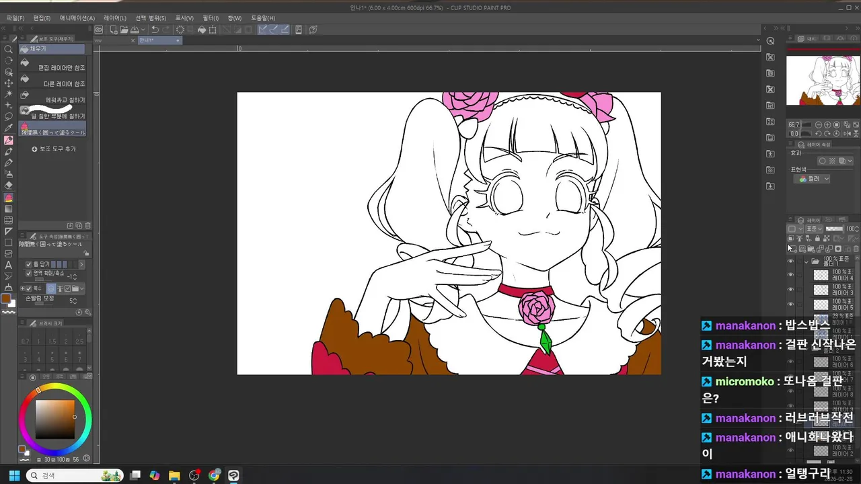The width and height of the screenshot is (861, 484).
Task: Expand 틈 닫기 options arrow
Action: click(82, 264)
